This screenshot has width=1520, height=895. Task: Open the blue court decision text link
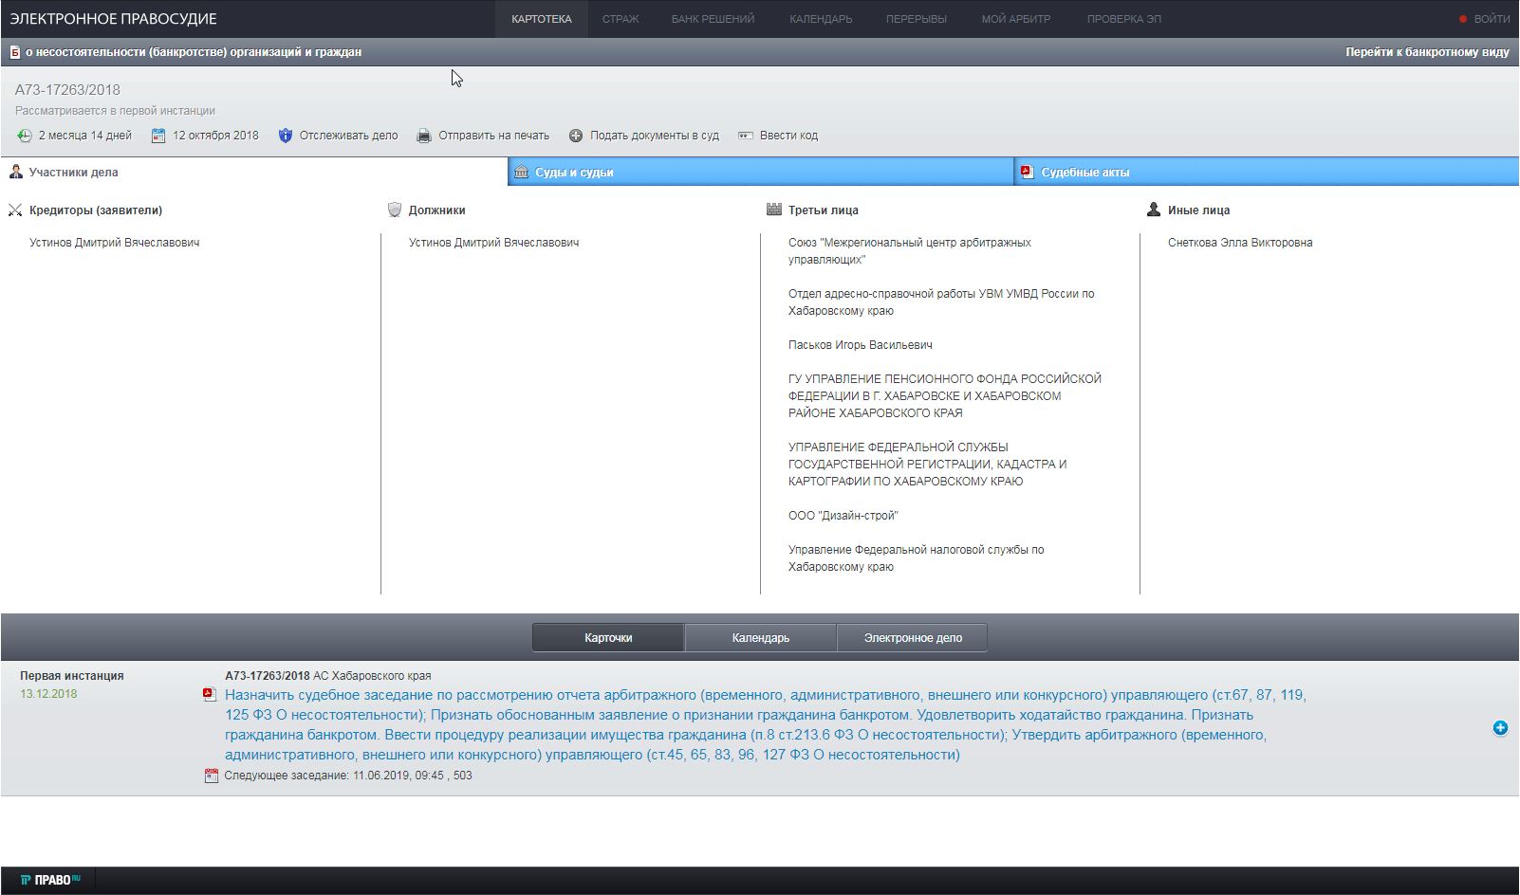[x=765, y=724]
